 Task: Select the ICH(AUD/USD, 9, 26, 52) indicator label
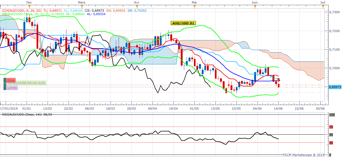pos(22,11)
